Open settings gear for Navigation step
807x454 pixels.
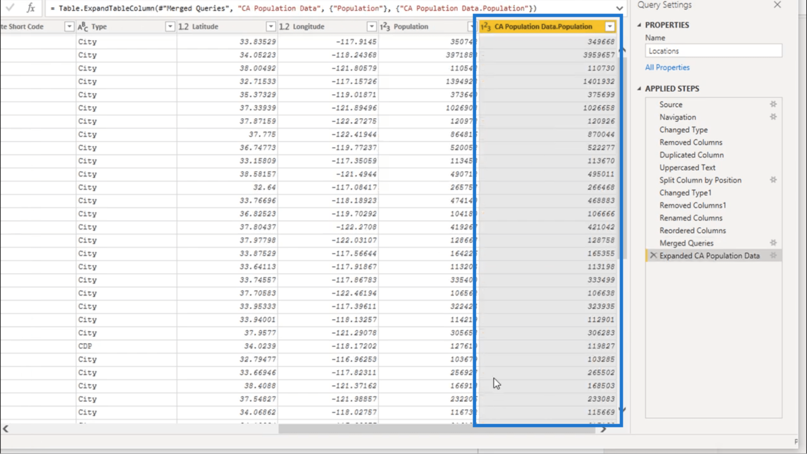773,117
